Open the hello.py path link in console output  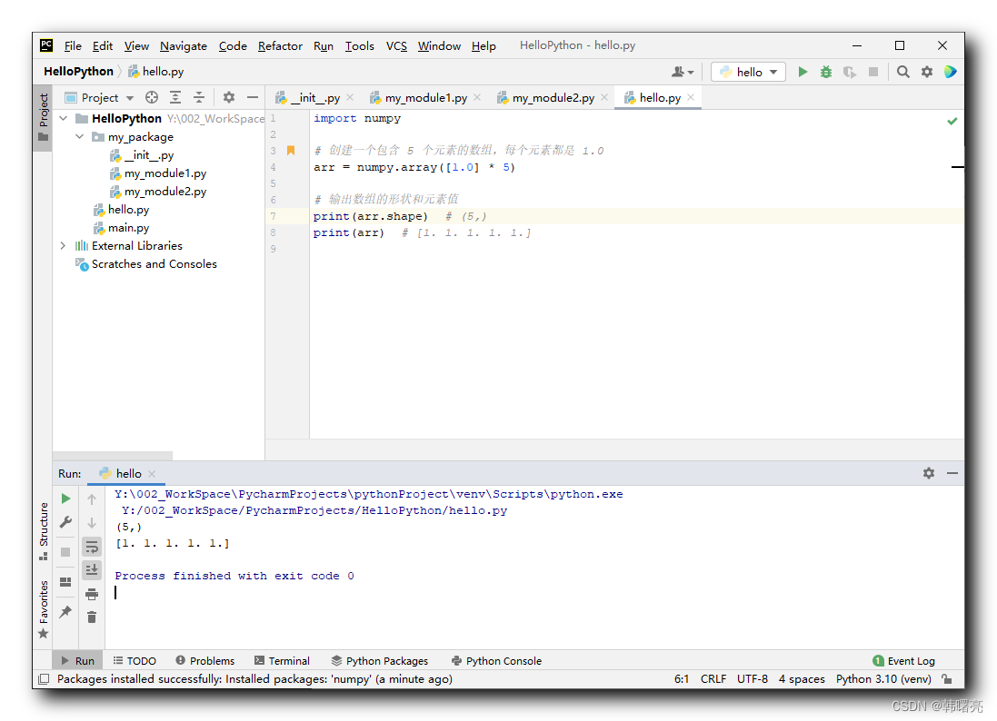click(314, 510)
